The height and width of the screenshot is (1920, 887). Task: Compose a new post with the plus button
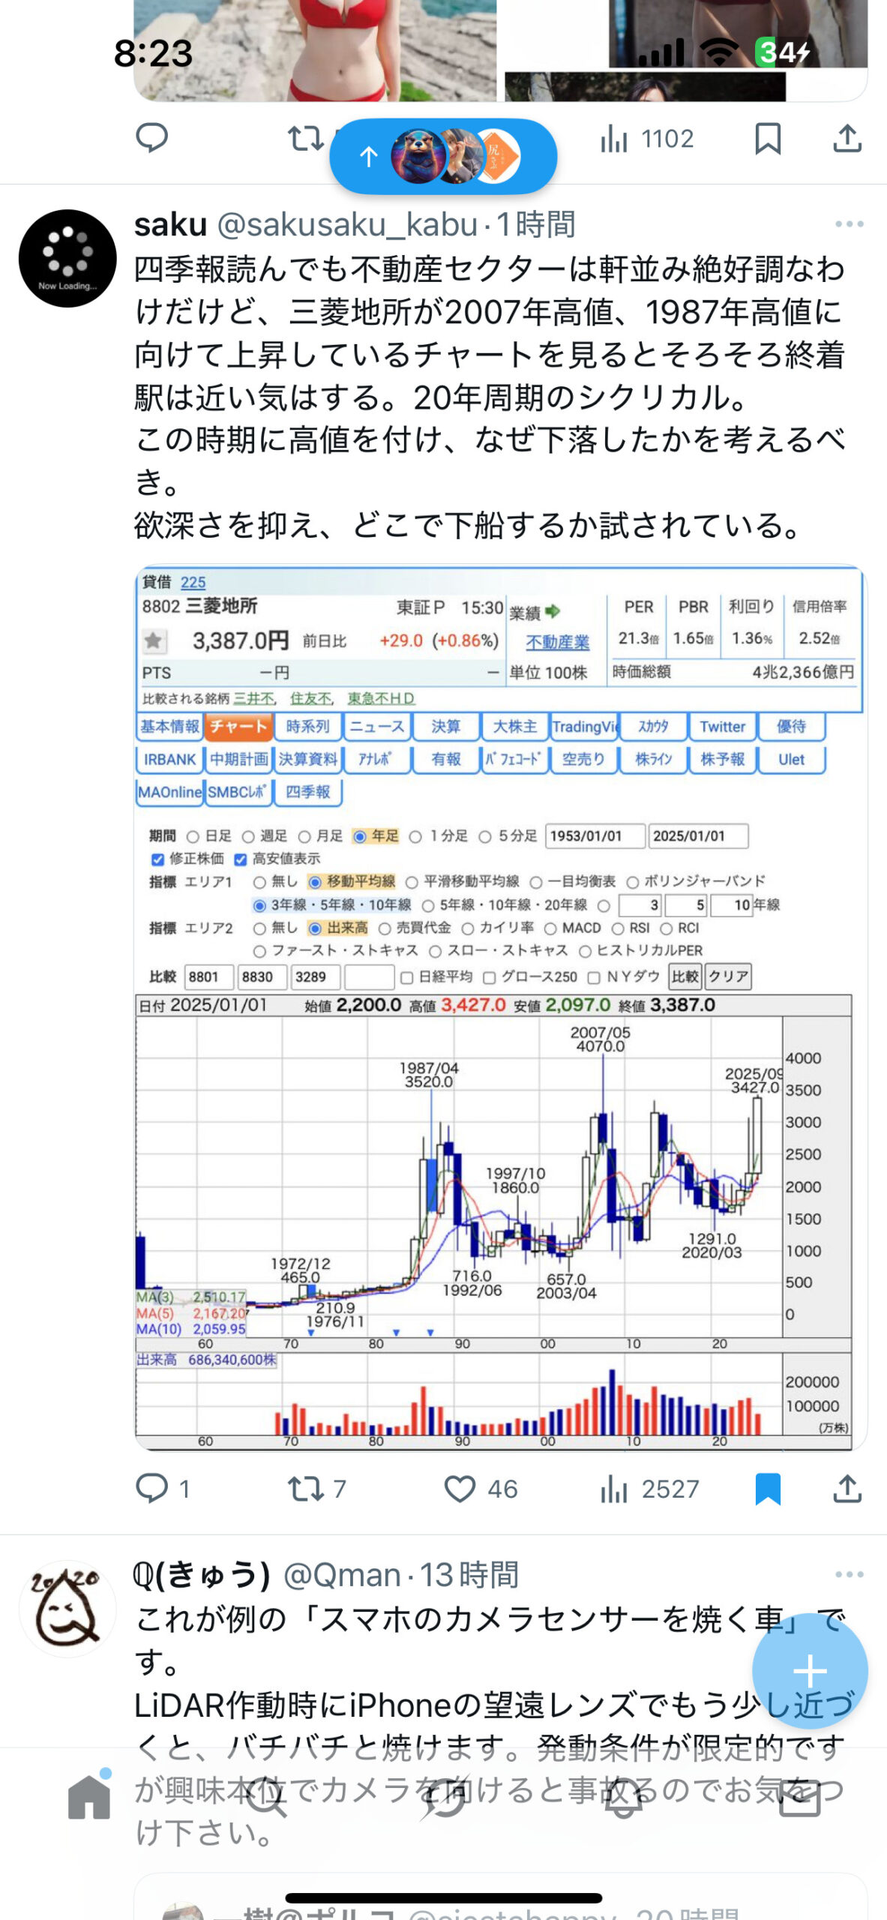tap(810, 1671)
